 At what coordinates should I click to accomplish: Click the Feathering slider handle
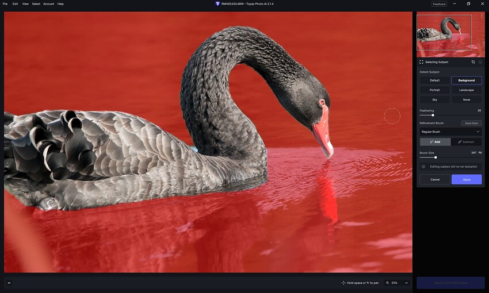(x=433, y=115)
